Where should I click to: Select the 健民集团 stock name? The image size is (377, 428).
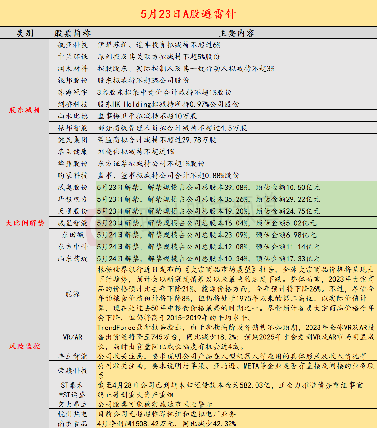tap(73, 140)
